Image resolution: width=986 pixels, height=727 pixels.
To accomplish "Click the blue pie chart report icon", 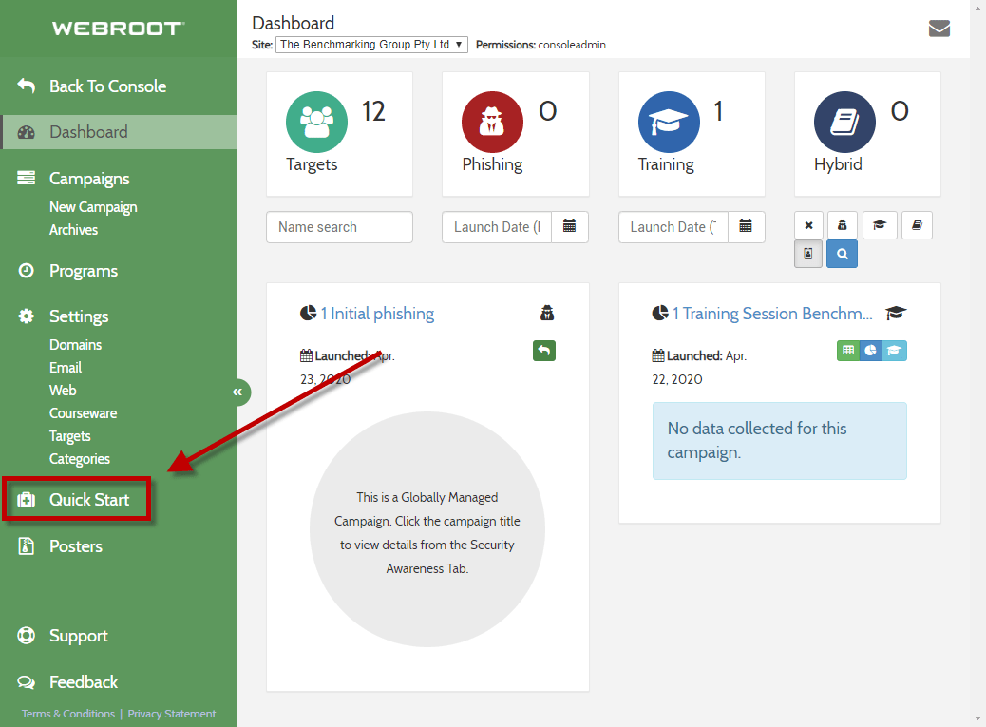I will (871, 351).
